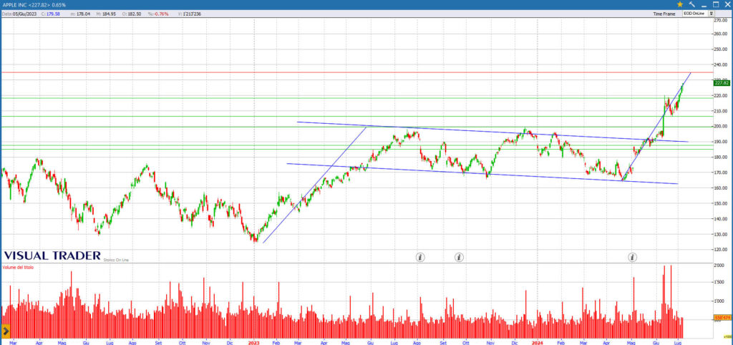Click the 1'500 volume axis label
Image resolution: width=733 pixels, height=345 pixels.
coord(720,282)
